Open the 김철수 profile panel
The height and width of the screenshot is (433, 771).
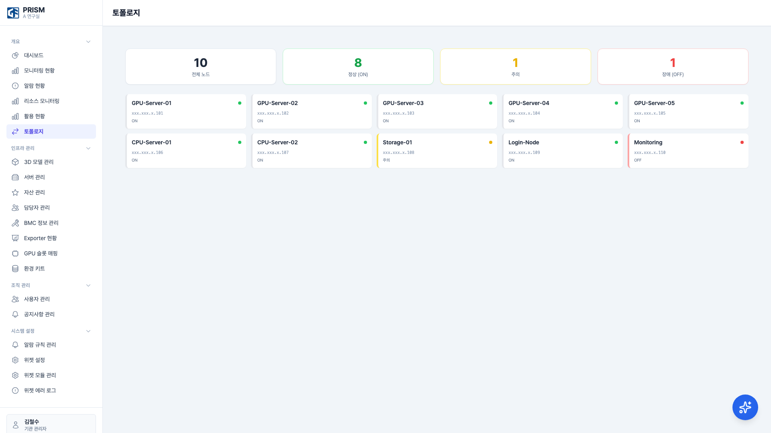pyautogui.click(x=51, y=424)
